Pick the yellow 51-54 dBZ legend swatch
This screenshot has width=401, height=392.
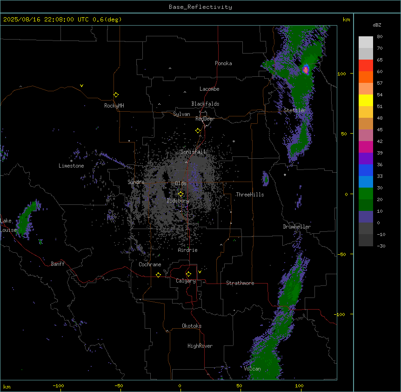click(366, 100)
